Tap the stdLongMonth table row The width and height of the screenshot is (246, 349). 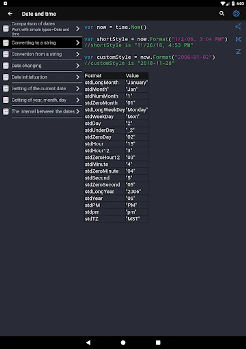click(x=116, y=83)
